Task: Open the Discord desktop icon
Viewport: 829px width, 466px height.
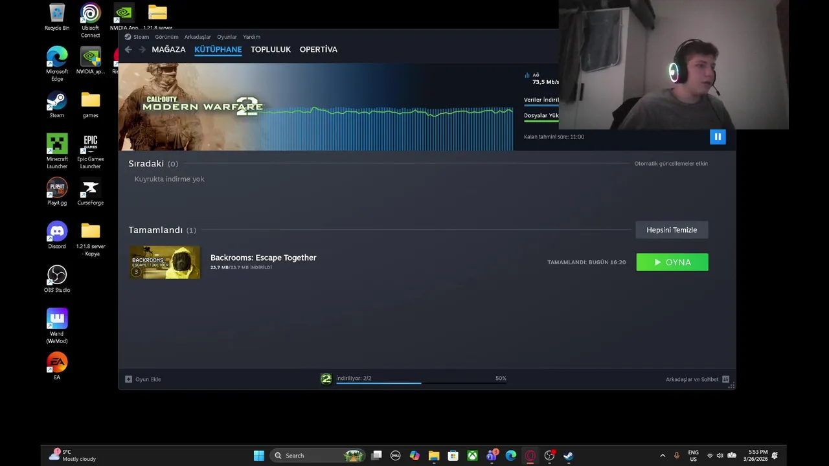Action: coord(57,236)
